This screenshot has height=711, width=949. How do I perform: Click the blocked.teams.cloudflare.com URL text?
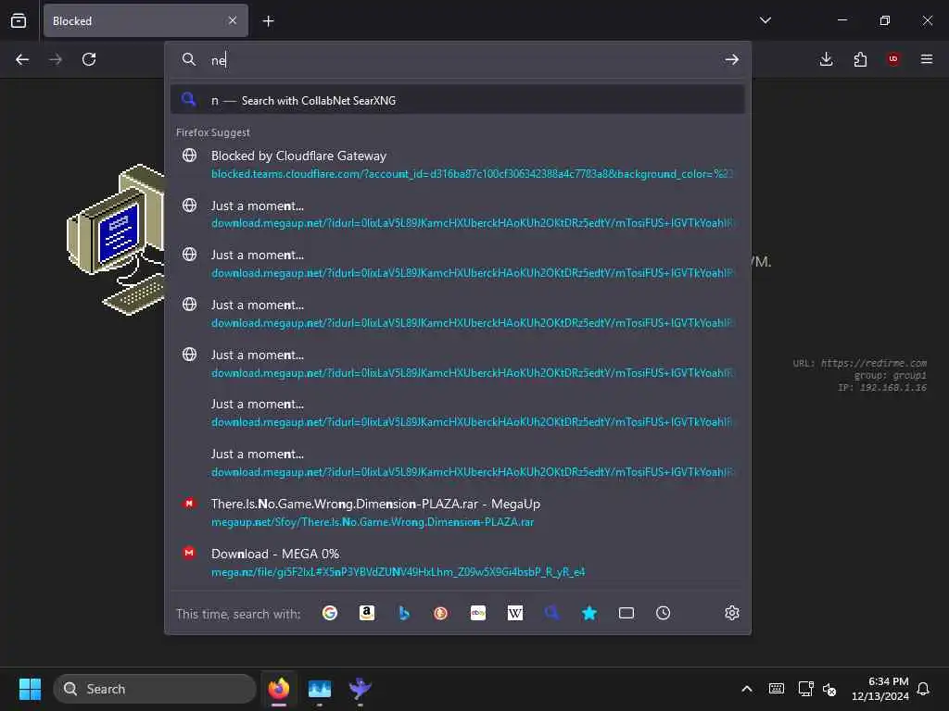point(472,174)
